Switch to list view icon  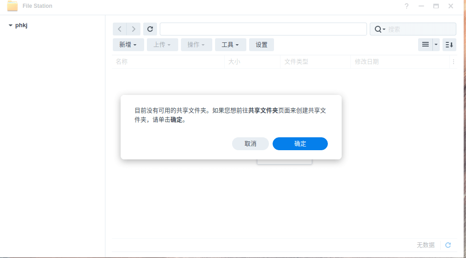425,45
